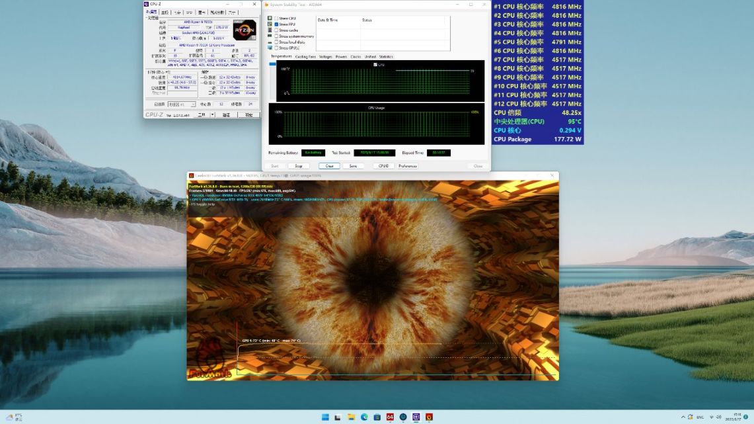Click the Ryzen logo in CPU-Z

(x=245, y=30)
